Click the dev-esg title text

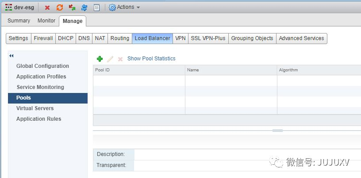point(24,7)
